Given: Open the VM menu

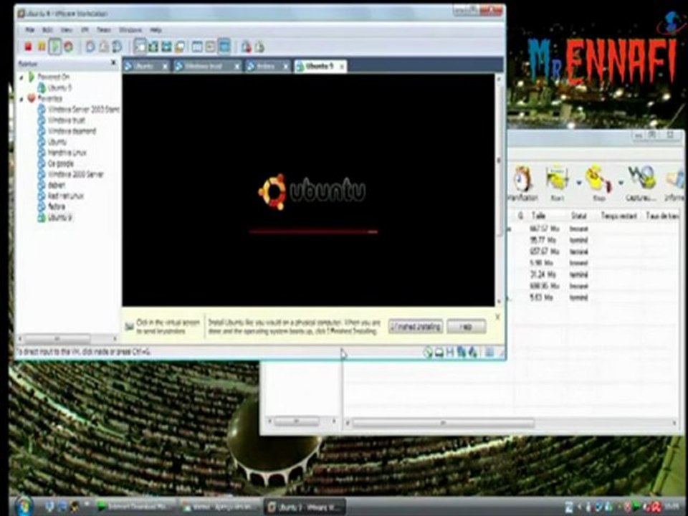Looking at the screenshot, I should pos(85,30).
